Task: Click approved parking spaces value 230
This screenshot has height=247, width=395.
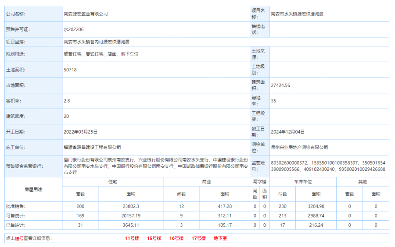Action: coord(282,206)
